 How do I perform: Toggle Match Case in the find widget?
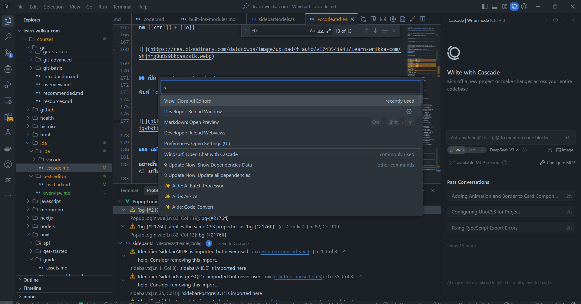pos(312,31)
